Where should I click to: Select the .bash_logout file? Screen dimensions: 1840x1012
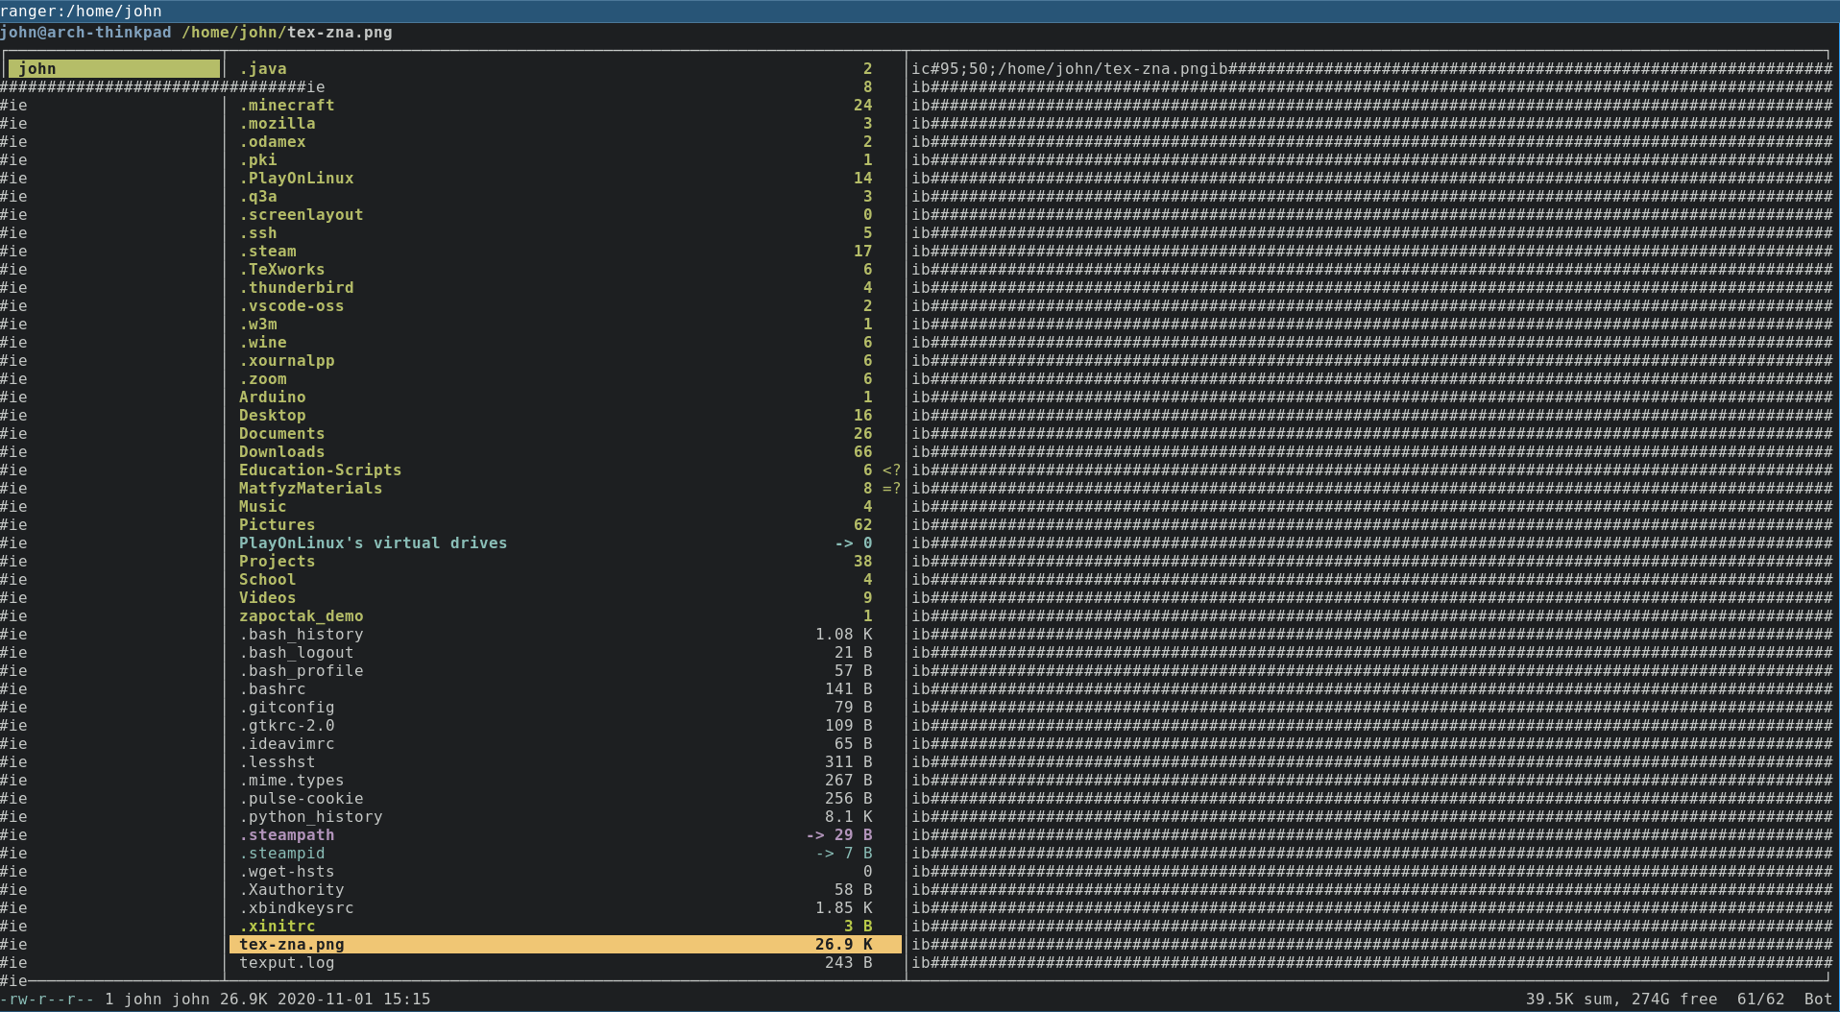pos(565,652)
